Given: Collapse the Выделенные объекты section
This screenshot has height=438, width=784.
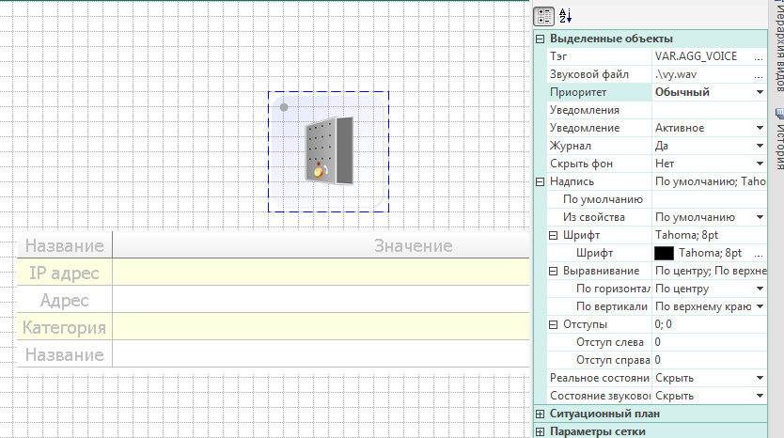Looking at the screenshot, I should [x=540, y=39].
